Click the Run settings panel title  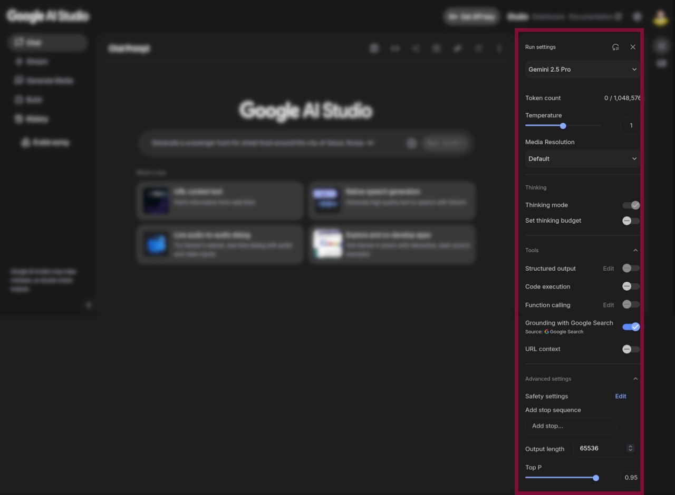point(540,47)
